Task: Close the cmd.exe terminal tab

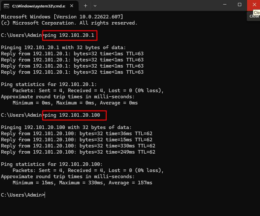Action: [x=72, y=6]
